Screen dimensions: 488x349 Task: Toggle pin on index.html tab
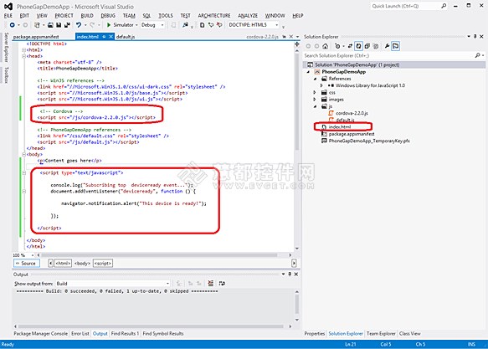pyautogui.click(x=104, y=37)
